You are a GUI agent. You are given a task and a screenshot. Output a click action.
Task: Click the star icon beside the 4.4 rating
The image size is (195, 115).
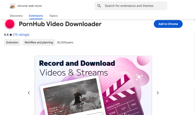(x=10, y=35)
